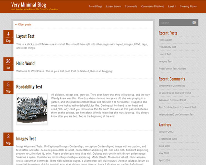Open the temavery on Comments recent comment
The image size is (206, 165).
172,86
